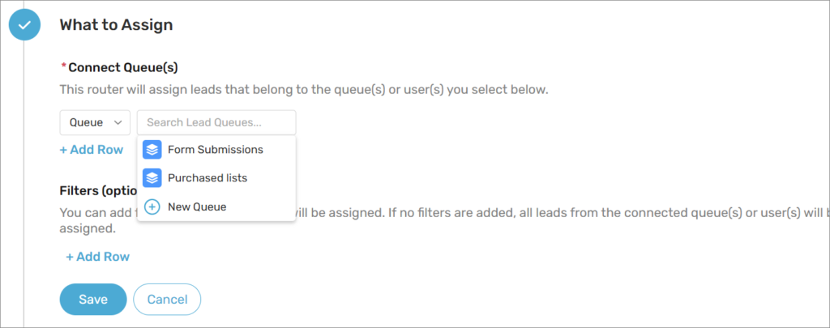This screenshot has width=830, height=328.
Task: Expand the Queue selector chevron arrow
Action: (118, 122)
